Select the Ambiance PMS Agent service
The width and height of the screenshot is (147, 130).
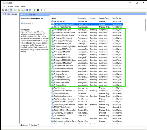coord(87,49)
